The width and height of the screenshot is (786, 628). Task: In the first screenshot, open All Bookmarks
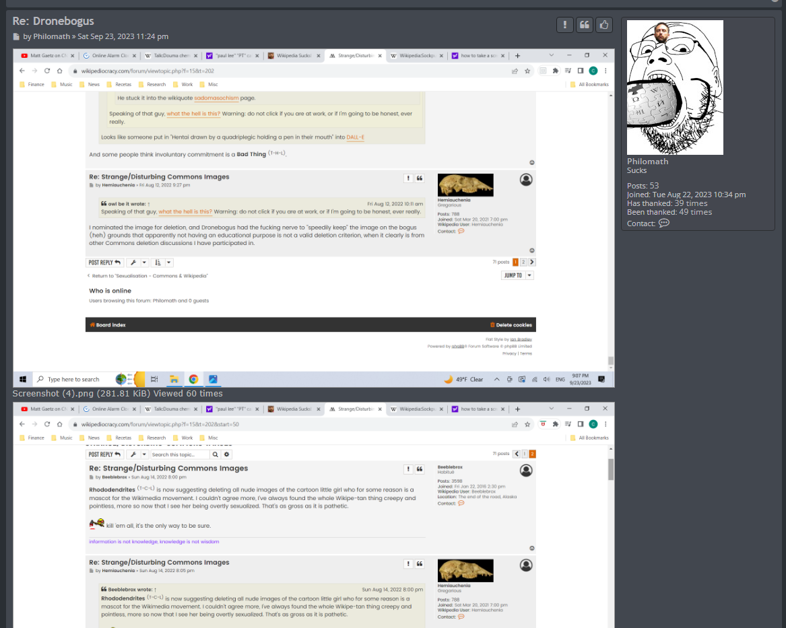tap(589, 85)
